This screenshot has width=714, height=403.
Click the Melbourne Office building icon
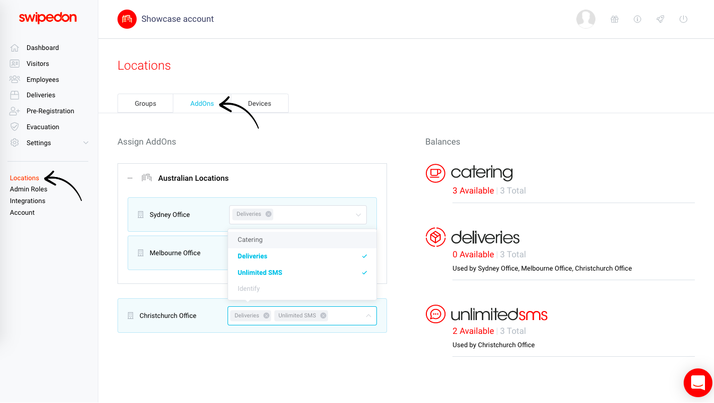141,253
